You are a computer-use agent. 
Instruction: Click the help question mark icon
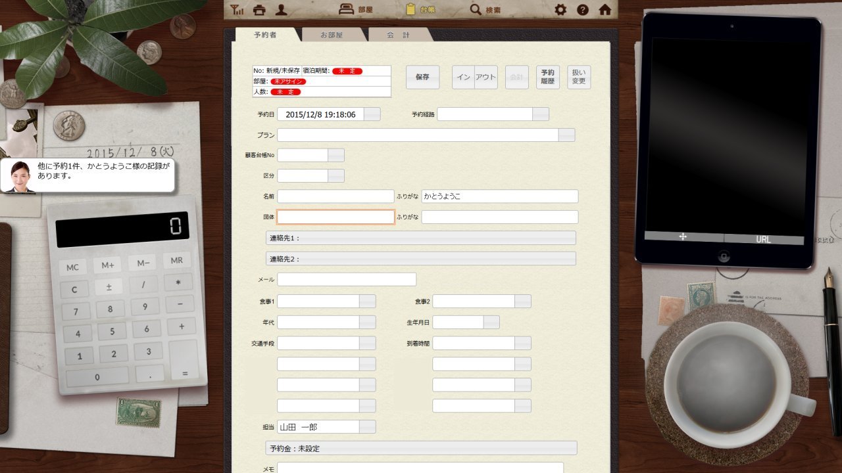[582, 10]
